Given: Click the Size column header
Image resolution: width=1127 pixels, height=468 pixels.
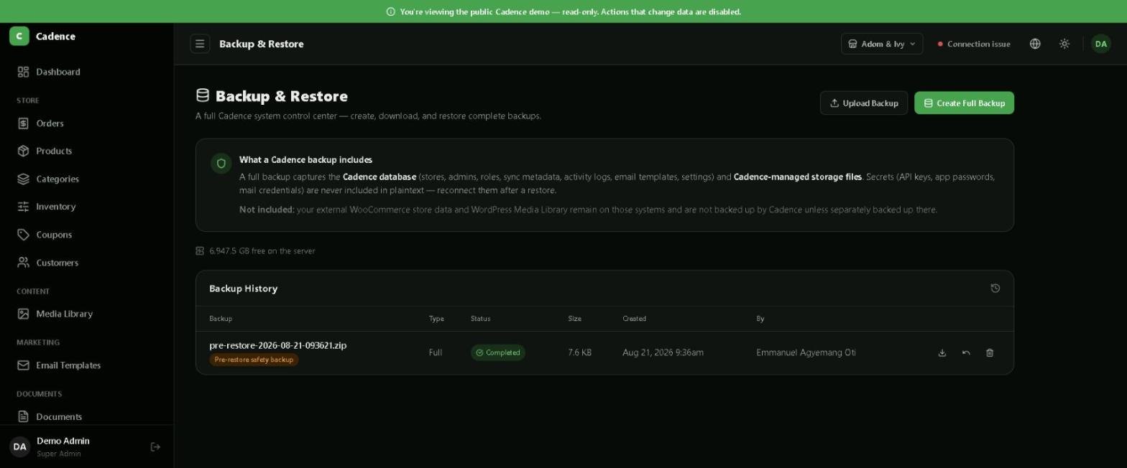Looking at the screenshot, I should (574, 319).
